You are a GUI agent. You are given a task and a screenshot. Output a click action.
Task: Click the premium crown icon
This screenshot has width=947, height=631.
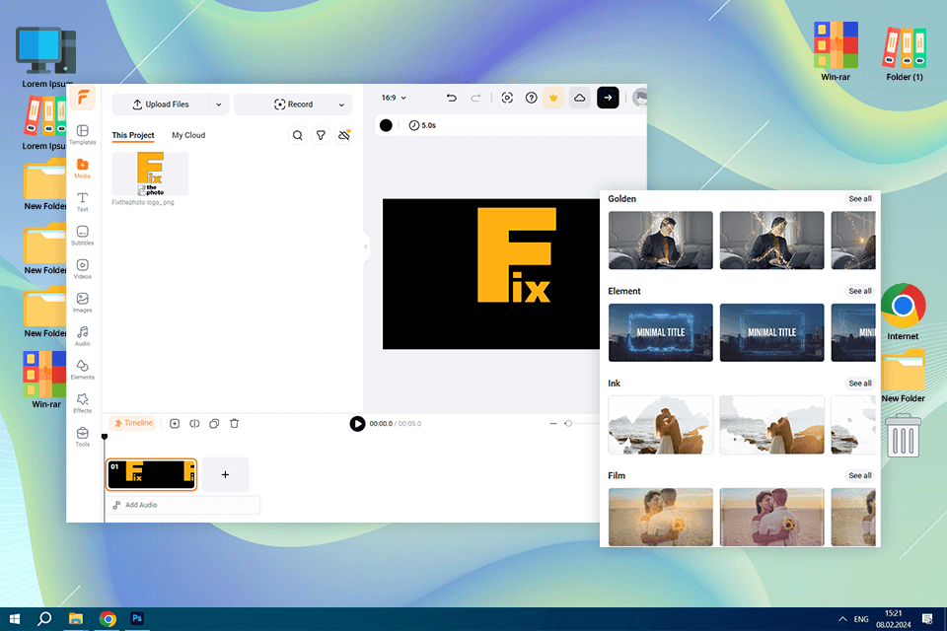(x=553, y=98)
